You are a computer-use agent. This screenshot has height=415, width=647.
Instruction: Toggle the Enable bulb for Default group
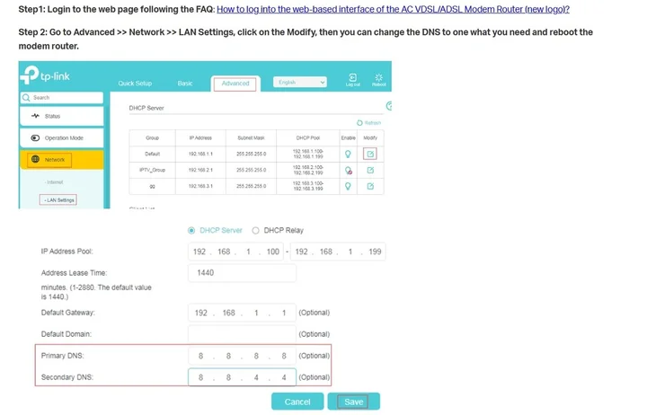tap(348, 154)
